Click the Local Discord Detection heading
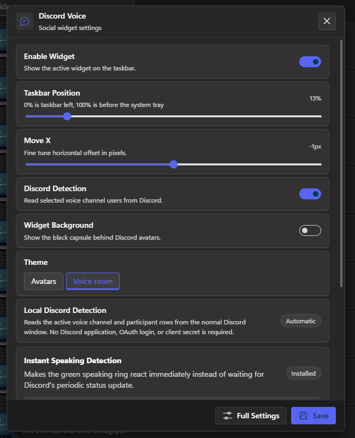 65,310
